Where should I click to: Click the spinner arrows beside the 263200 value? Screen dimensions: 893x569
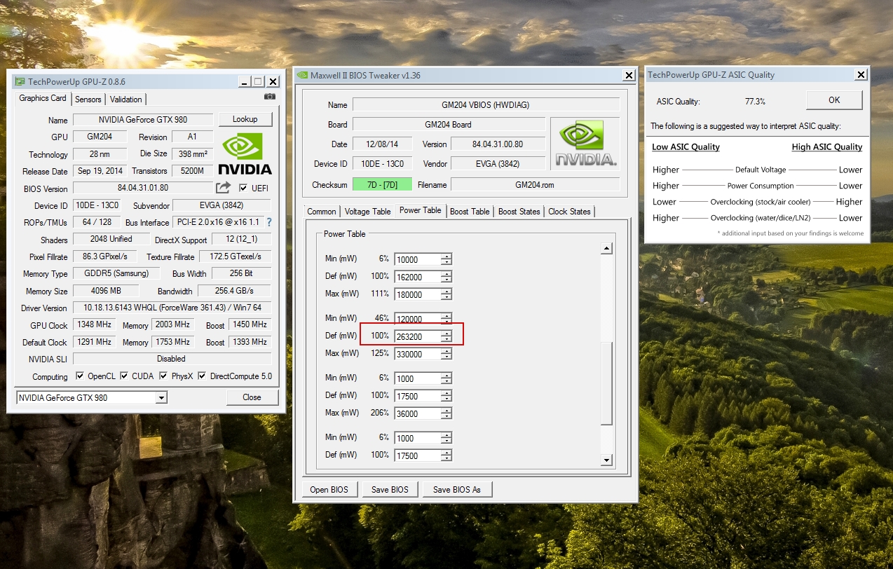[446, 336]
